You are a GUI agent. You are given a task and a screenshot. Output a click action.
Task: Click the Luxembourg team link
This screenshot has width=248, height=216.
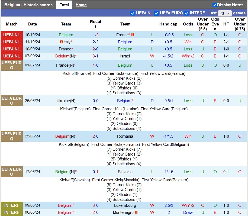[125, 205]
